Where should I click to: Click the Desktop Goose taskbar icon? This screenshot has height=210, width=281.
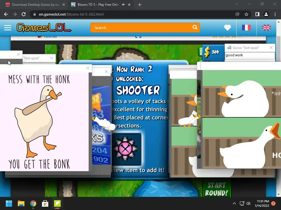(x=57, y=203)
